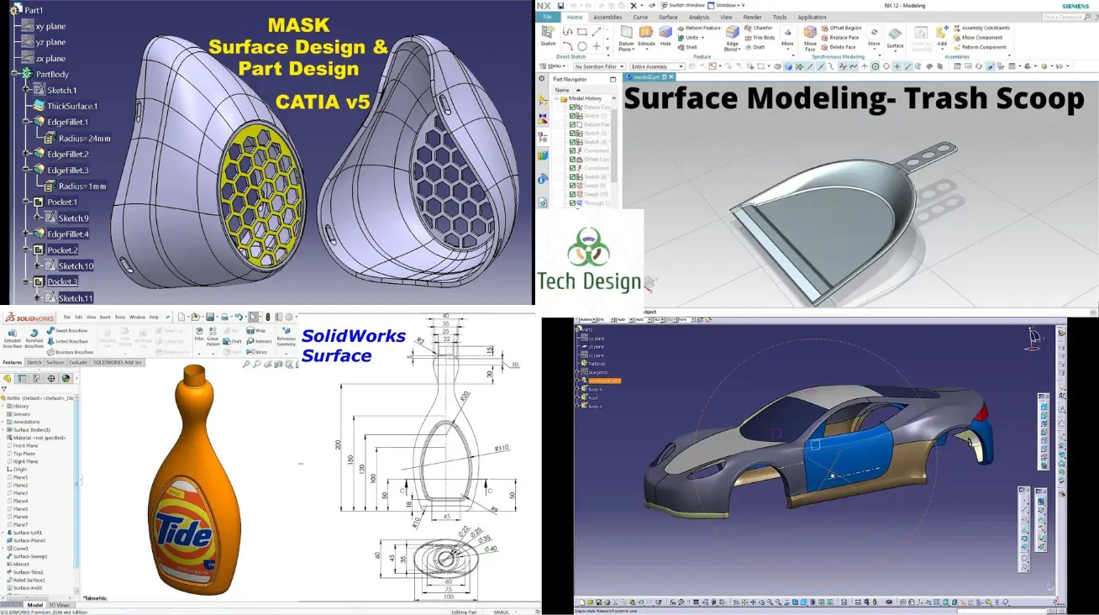Open the Surface ribbon tab in NX
Screen dimensions: 1099x615
(x=668, y=17)
